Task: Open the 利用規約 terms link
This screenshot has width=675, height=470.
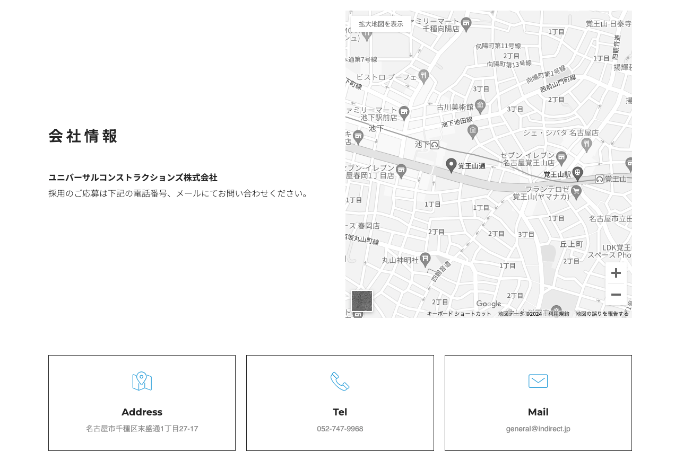Action: click(x=558, y=314)
